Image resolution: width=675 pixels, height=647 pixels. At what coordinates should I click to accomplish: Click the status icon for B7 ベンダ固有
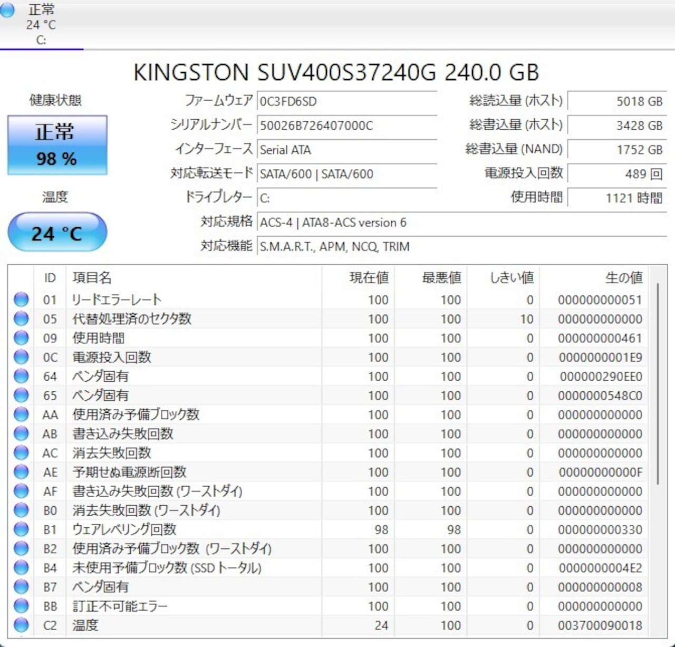[x=21, y=587]
